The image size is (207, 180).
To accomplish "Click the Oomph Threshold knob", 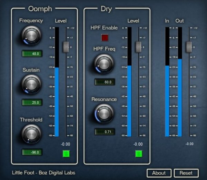I will coord(31,134).
